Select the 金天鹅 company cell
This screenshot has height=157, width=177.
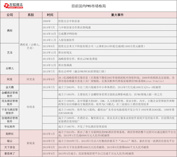[x=9, y=87]
